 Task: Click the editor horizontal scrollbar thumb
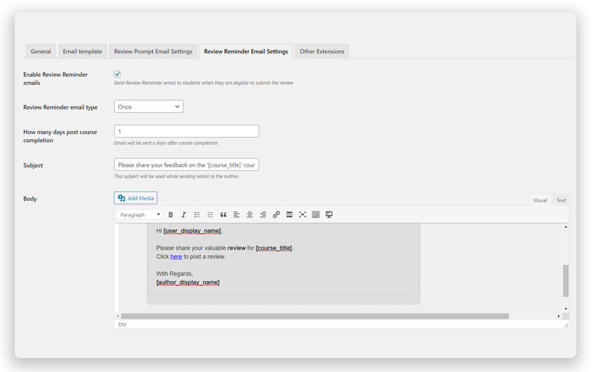pos(315,316)
